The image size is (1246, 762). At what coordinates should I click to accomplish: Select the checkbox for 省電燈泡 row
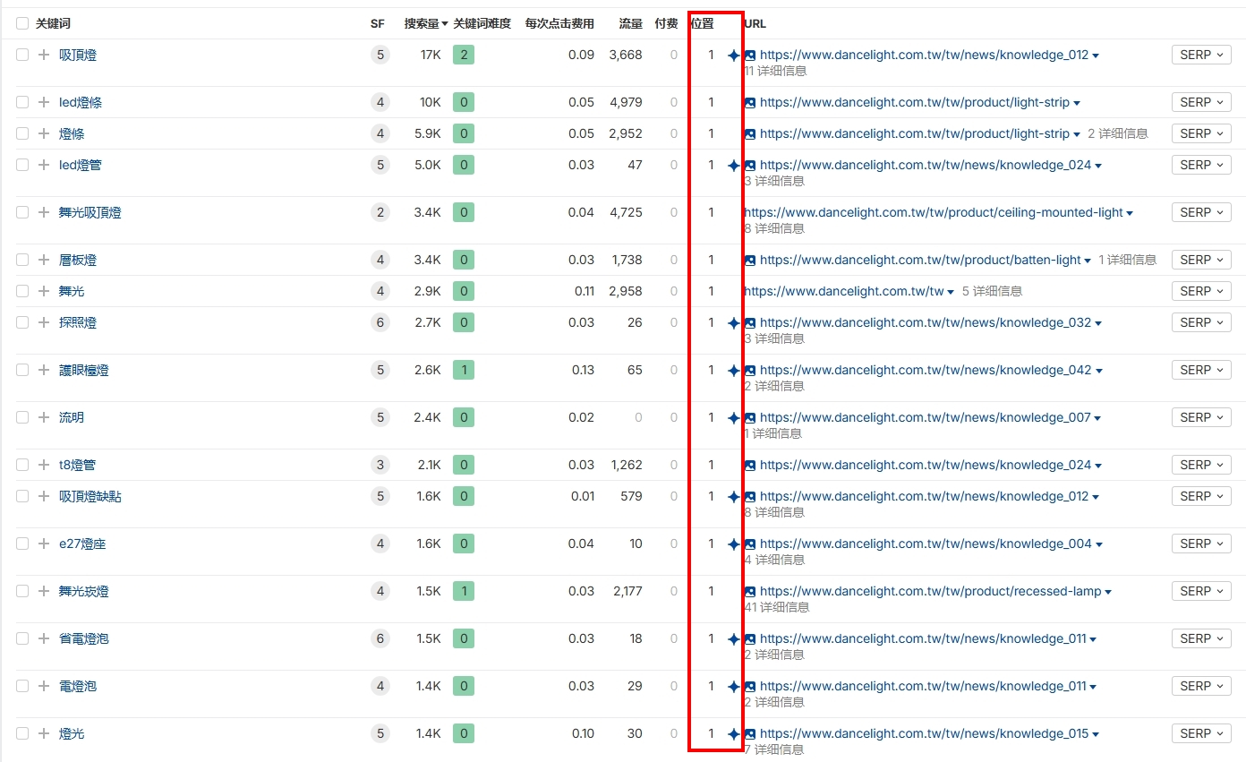click(22, 638)
